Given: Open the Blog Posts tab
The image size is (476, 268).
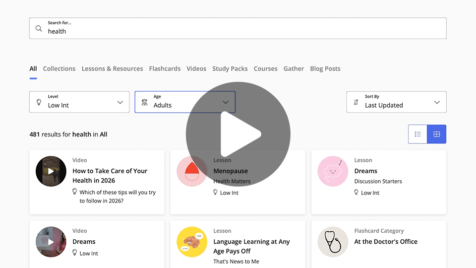Looking at the screenshot, I should (325, 68).
